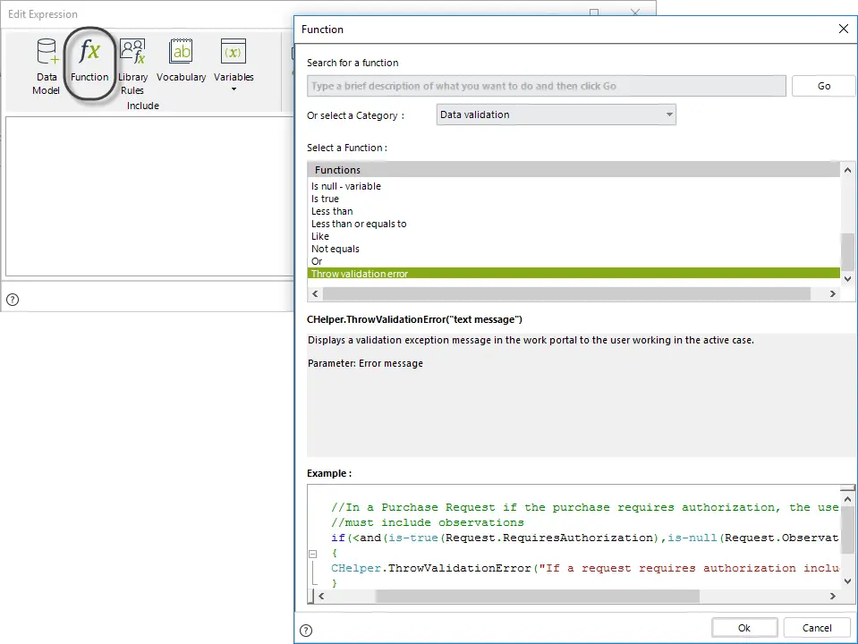The width and height of the screenshot is (858, 644).
Task: Close the Function dialog
Action: click(843, 29)
